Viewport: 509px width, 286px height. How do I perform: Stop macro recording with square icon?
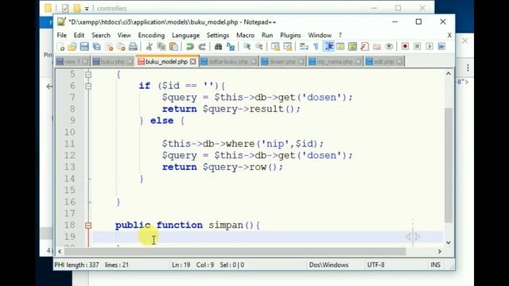point(417,47)
